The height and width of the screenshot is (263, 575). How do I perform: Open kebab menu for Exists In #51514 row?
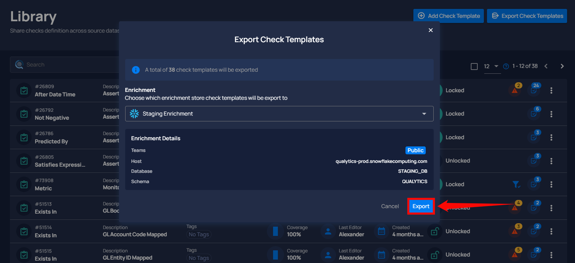click(x=551, y=231)
